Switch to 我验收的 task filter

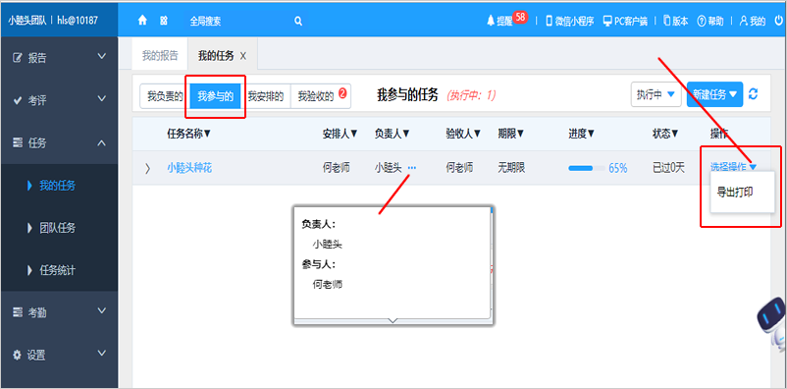click(321, 96)
